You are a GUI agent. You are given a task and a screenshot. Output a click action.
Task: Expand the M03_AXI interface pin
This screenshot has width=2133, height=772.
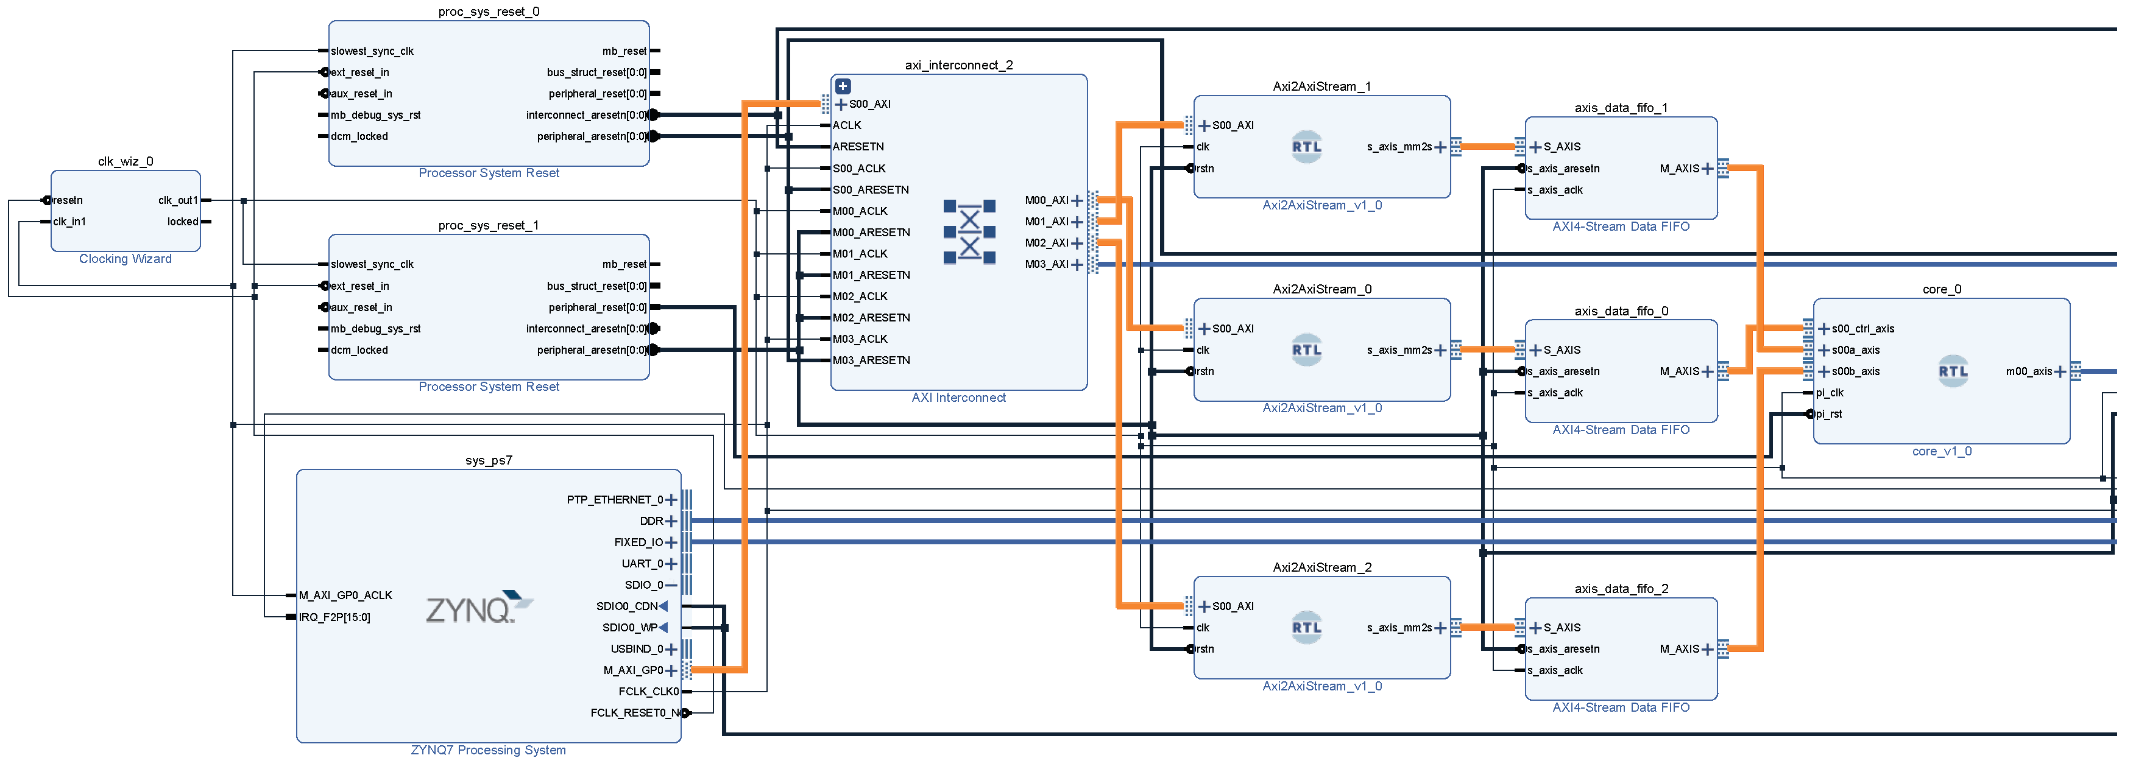[1077, 265]
